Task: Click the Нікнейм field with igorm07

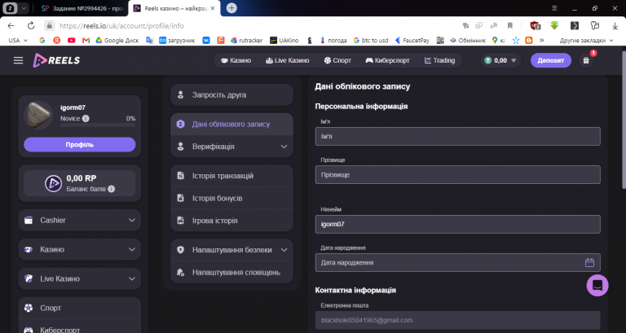Action: (x=457, y=224)
